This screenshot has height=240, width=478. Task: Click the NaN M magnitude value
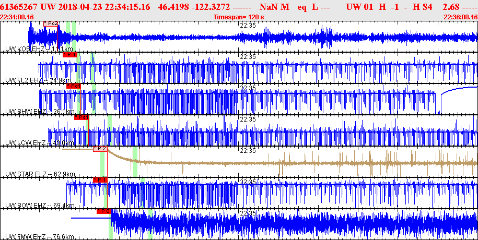point(274,7)
